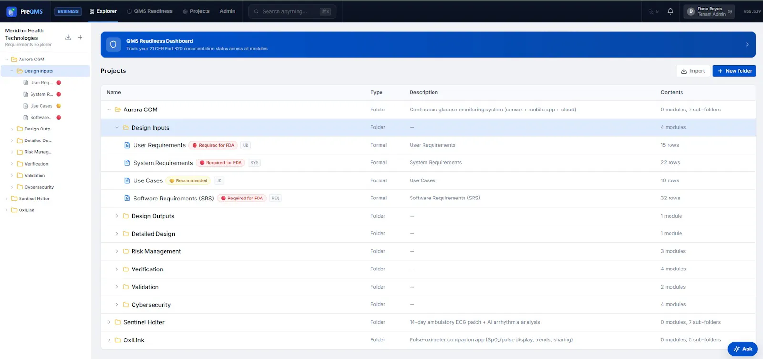Viewport: 763px width, 359px height.
Task: Click the REQ tag on Software Requirements
Action: tap(276, 199)
